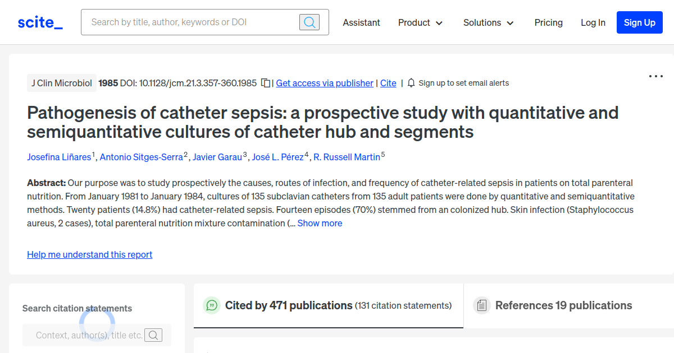The image size is (674, 353).
Task: Copy the DOI using the copy icon
Action: (x=266, y=82)
